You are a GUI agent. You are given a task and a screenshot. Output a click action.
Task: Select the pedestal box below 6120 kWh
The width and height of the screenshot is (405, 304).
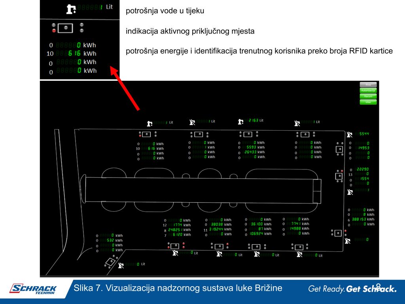click(x=175, y=245)
